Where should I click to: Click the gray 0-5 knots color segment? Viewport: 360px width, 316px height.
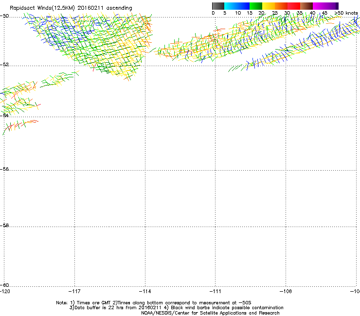218,6
